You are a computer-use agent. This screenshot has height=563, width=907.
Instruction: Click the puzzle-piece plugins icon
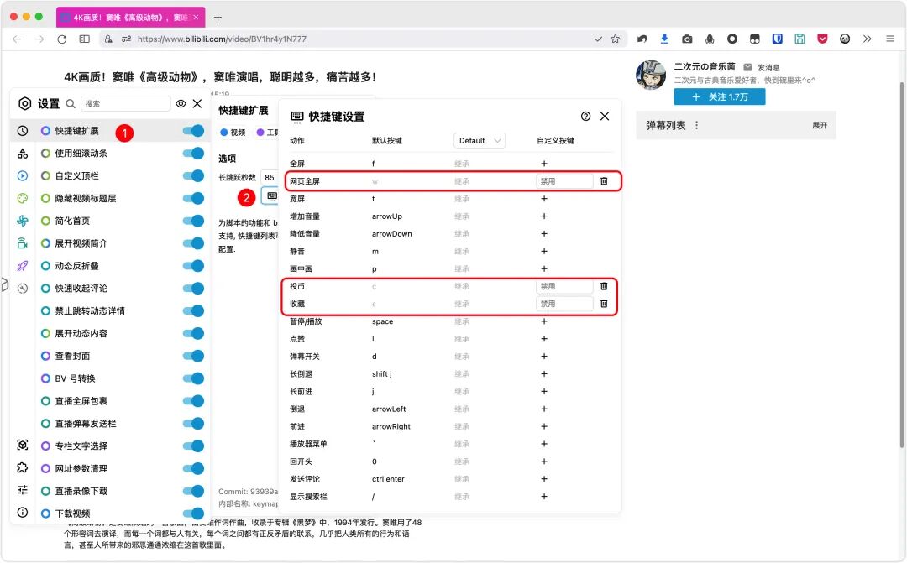[23, 467]
